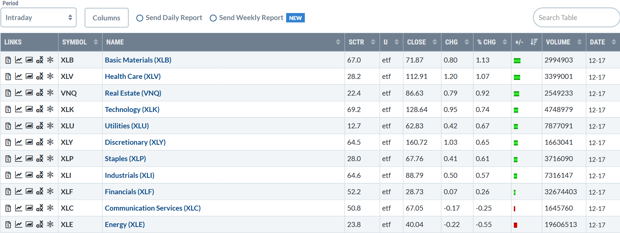Select the Send Weekly Report radio button
The width and height of the screenshot is (620, 233).
[213, 18]
